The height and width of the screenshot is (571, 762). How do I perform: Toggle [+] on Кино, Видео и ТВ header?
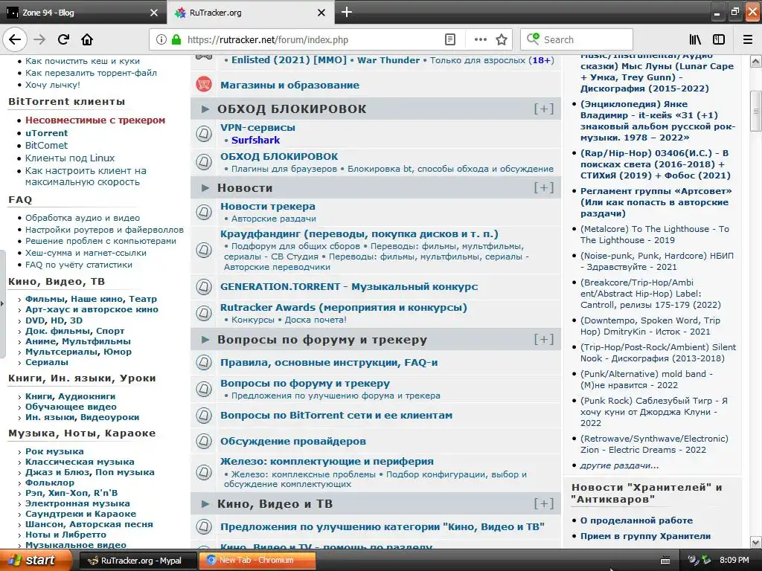[x=544, y=503]
